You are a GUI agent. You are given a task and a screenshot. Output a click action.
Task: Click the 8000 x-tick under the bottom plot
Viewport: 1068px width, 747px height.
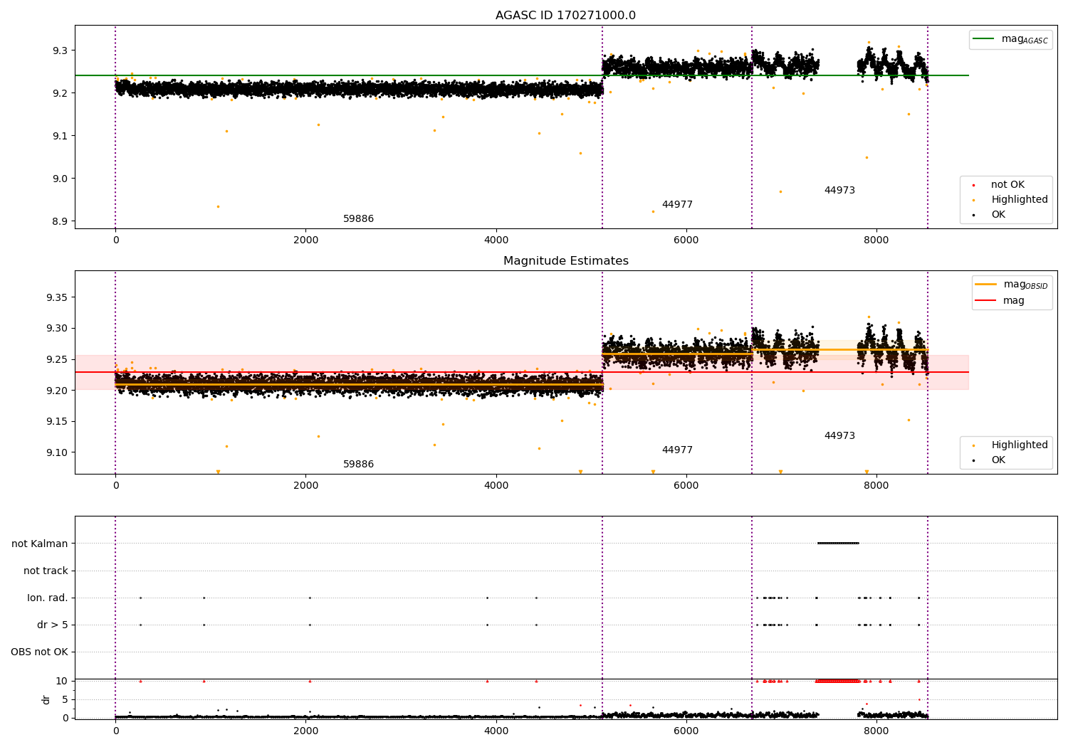[876, 731]
